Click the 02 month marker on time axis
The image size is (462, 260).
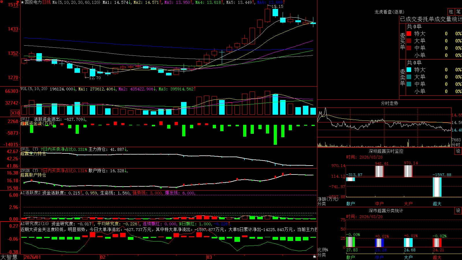click(103, 257)
